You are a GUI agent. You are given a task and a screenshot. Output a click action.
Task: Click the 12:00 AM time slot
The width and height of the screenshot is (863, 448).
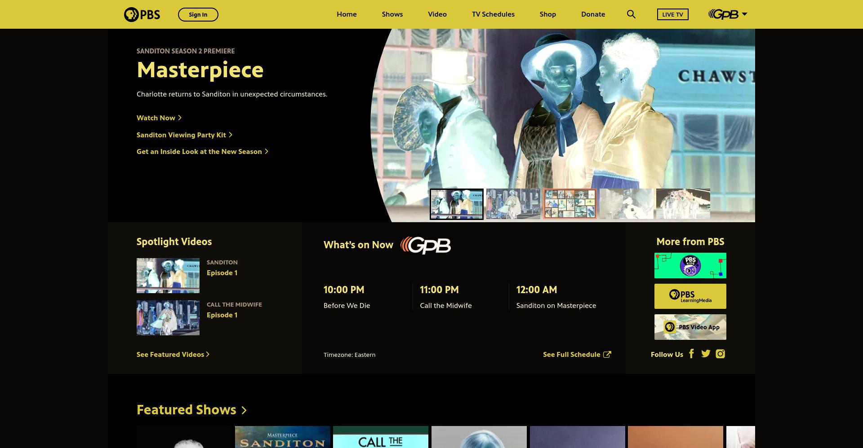tap(537, 290)
